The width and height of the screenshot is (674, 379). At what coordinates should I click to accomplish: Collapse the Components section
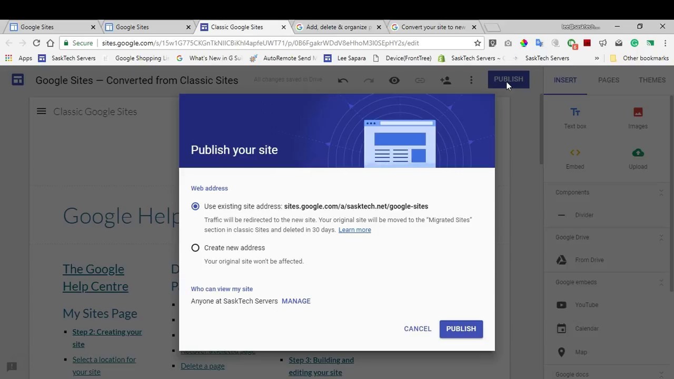pyautogui.click(x=661, y=193)
